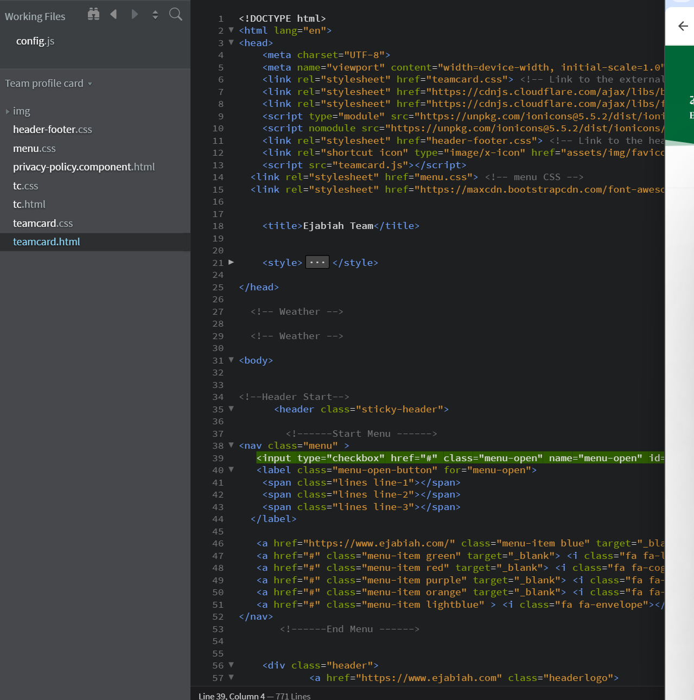Open the header-footer.css file
The width and height of the screenshot is (694, 700).
click(53, 130)
